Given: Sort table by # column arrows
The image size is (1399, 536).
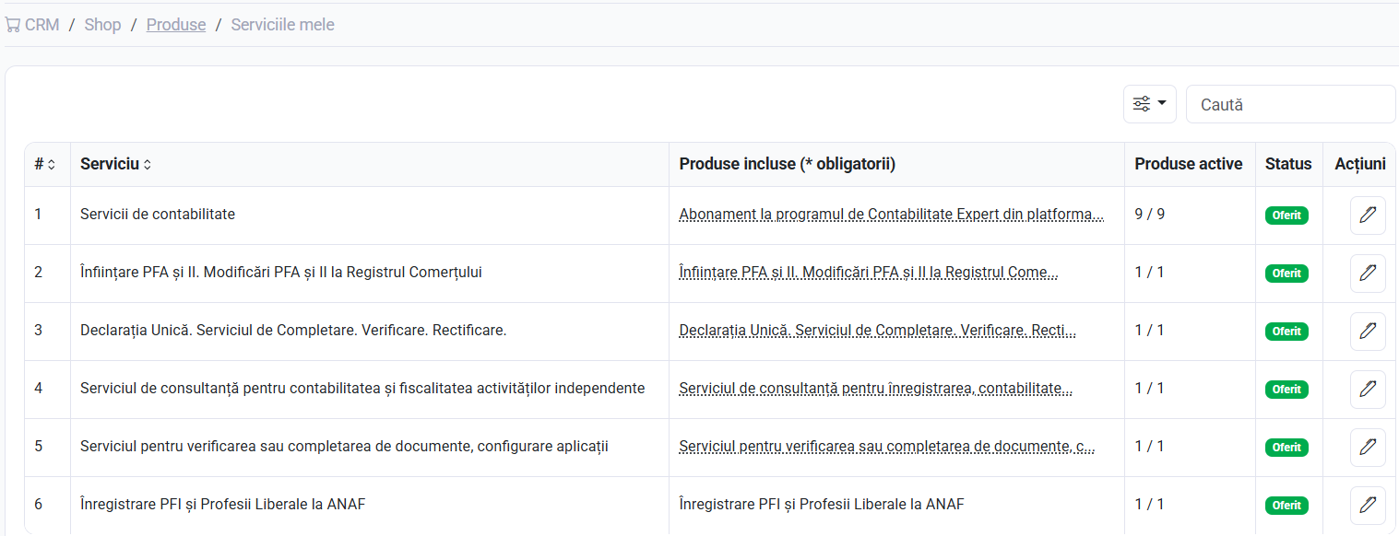Looking at the screenshot, I should tap(52, 165).
